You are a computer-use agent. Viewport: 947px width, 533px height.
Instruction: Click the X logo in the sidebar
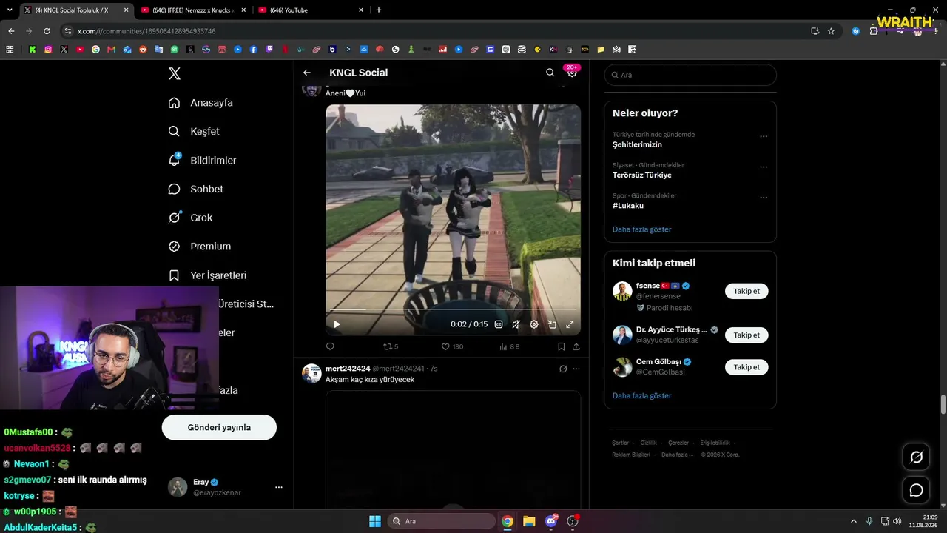175,73
